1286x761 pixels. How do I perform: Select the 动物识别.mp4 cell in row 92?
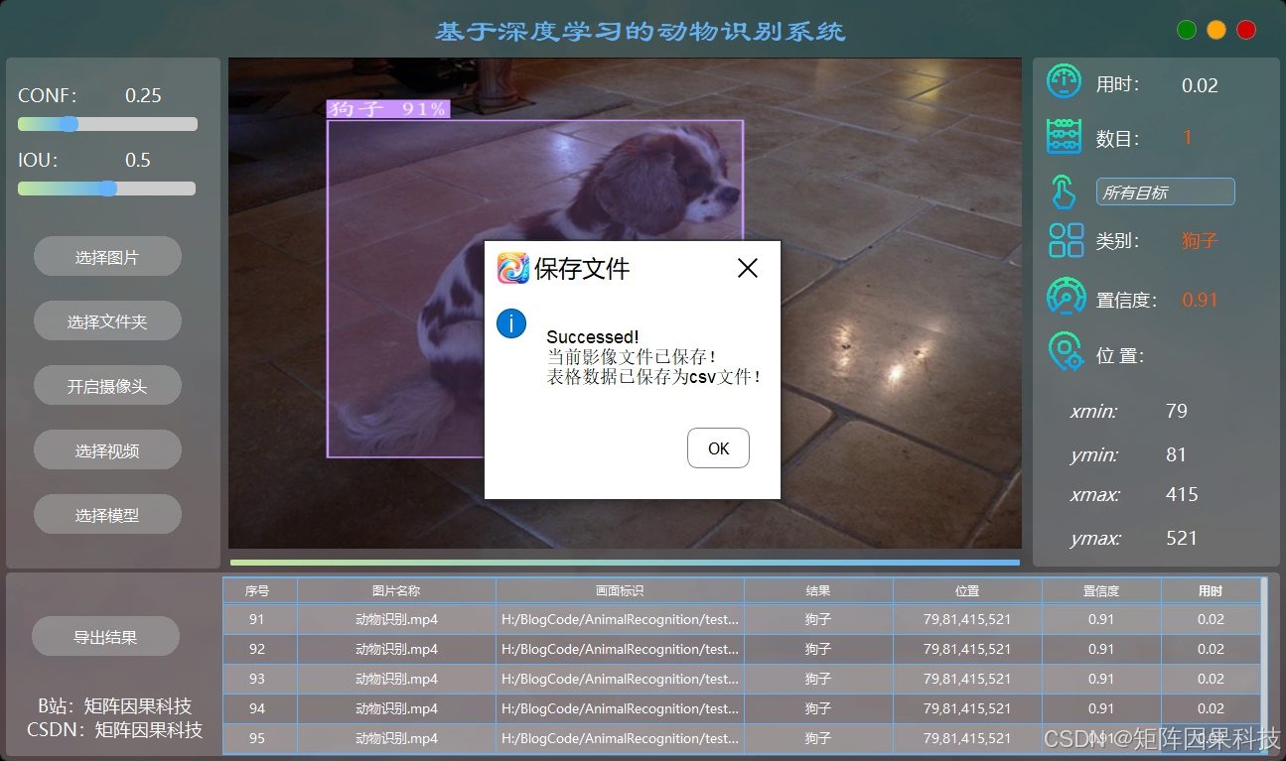pos(396,649)
